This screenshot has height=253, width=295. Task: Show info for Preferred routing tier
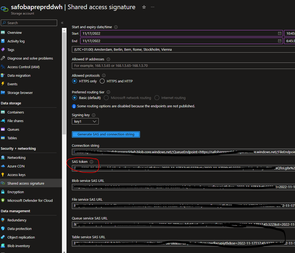(x=108, y=92)
